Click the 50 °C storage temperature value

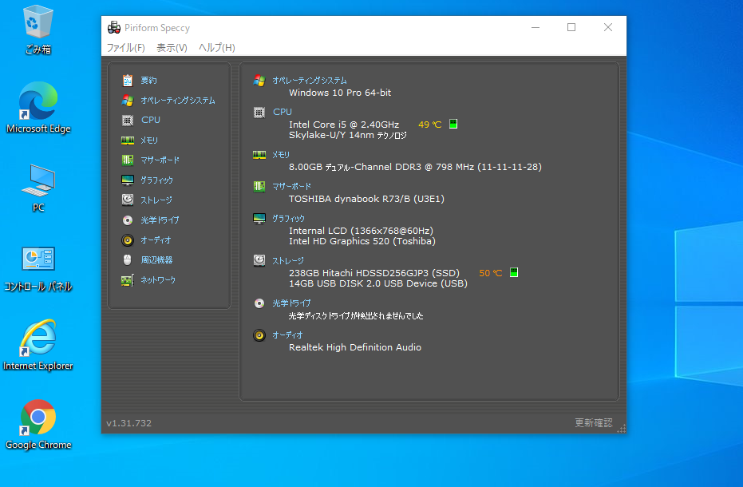tap(491, 273)
